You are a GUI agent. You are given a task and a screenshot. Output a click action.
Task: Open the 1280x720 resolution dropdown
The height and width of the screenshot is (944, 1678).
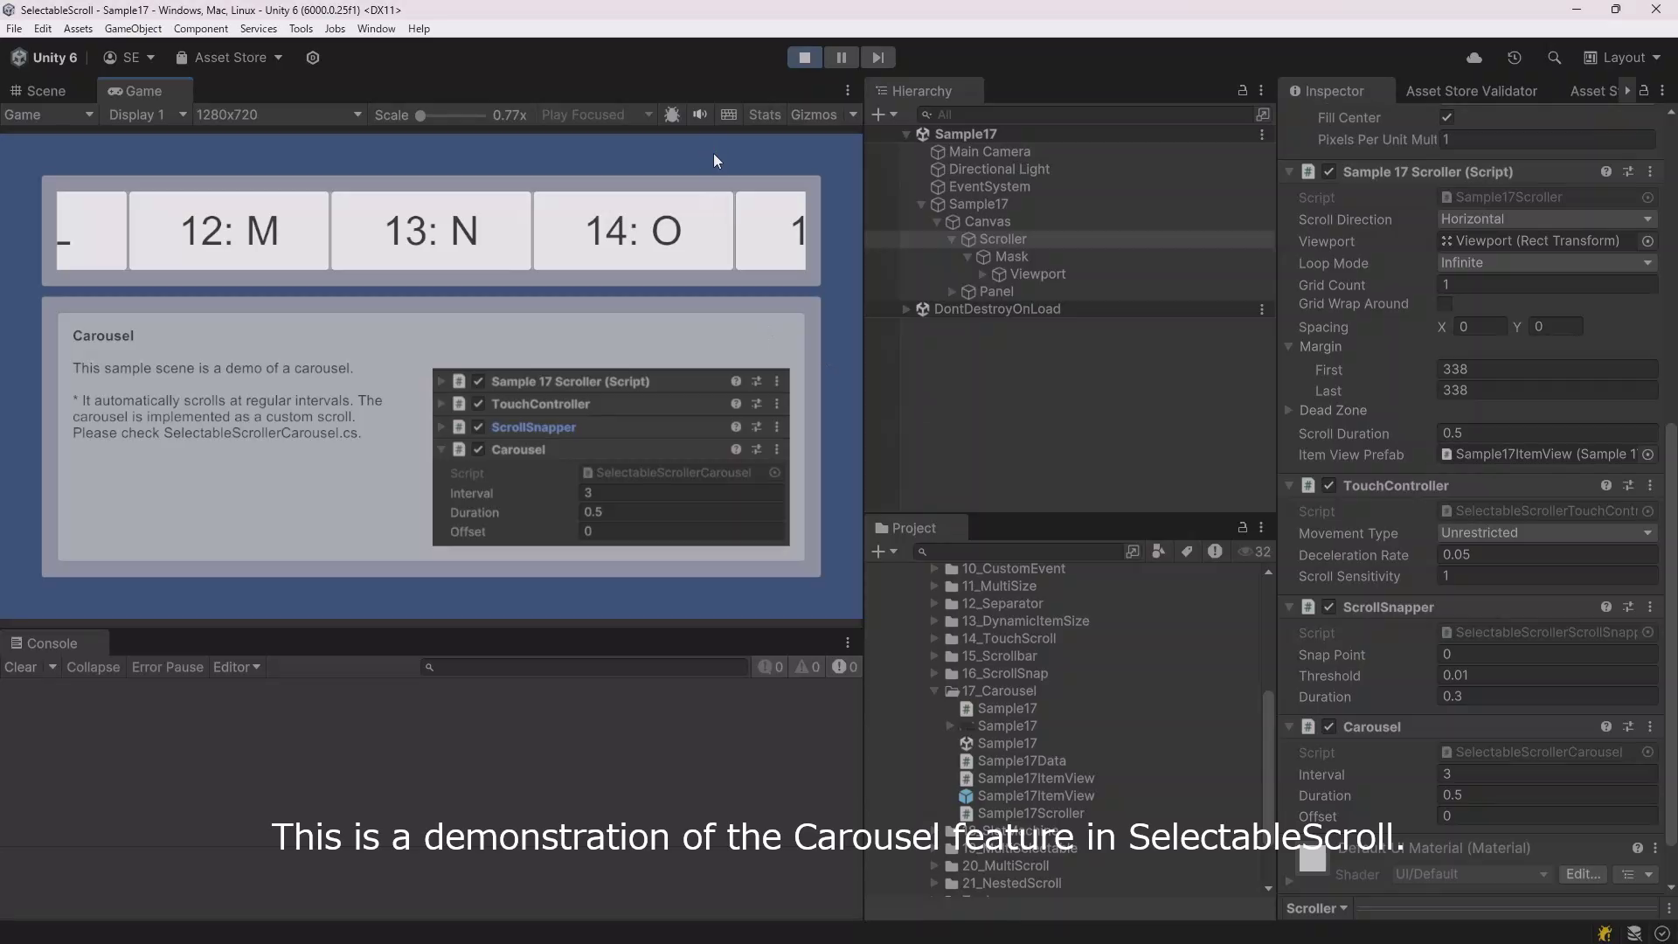click(279, 115)
